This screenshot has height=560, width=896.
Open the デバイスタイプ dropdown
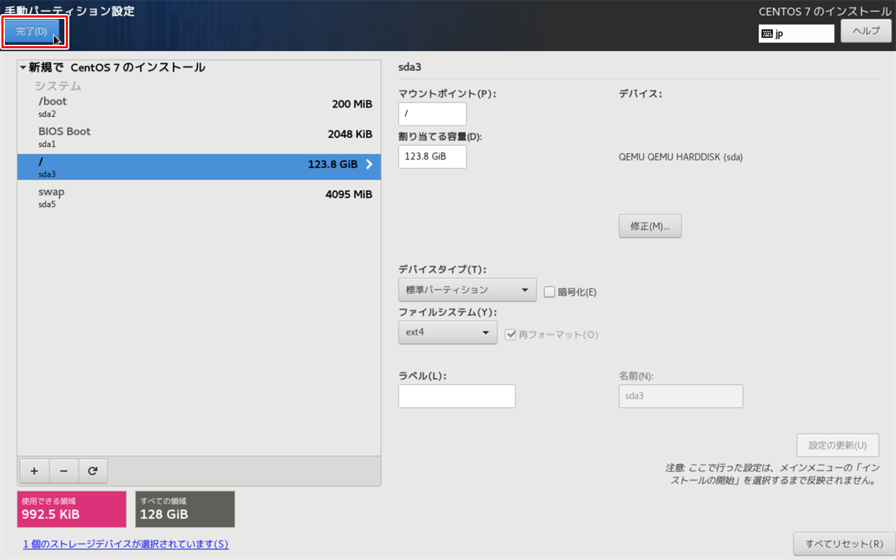point(467,290)
